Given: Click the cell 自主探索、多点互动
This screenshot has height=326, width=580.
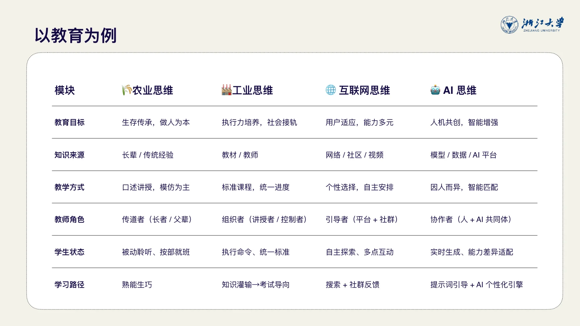Looking at the screenshot, I should click(x=359, y=252).
